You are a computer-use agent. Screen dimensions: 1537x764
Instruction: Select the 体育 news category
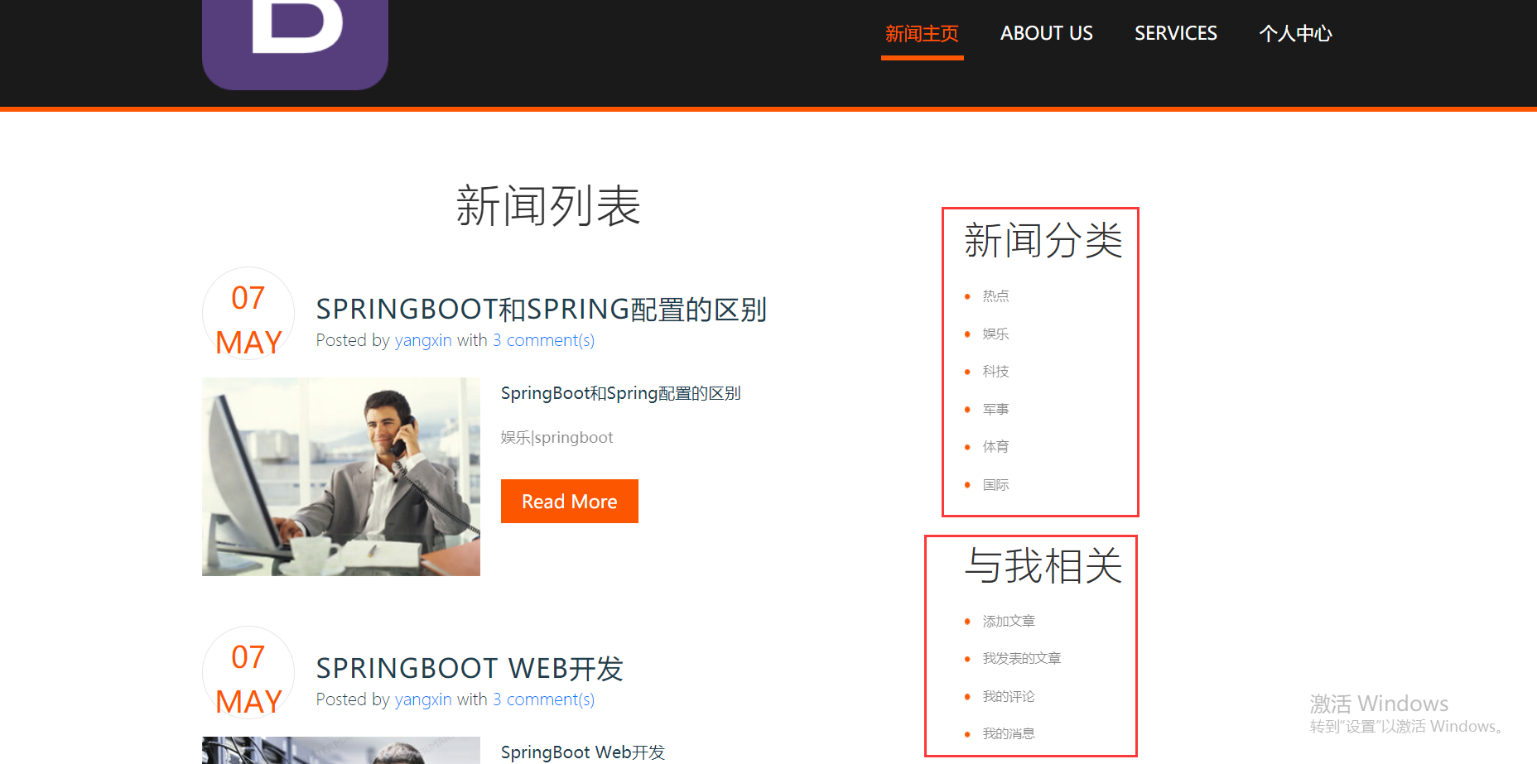click(x=995, y=447)
